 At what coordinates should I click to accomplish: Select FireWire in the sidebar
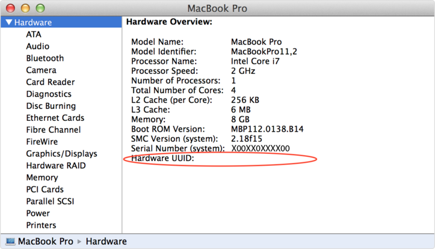pos(42,142)
